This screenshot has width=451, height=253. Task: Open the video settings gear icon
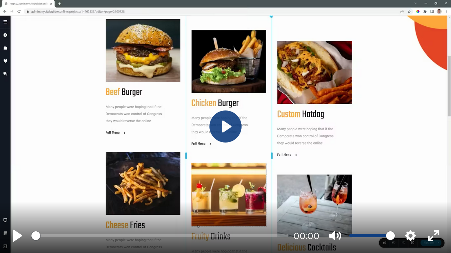pyautogui.click(x=410, y=236)
